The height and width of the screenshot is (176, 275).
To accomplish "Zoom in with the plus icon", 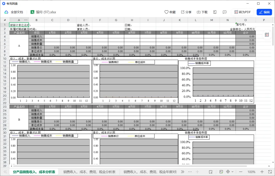I will pos(262,172).
